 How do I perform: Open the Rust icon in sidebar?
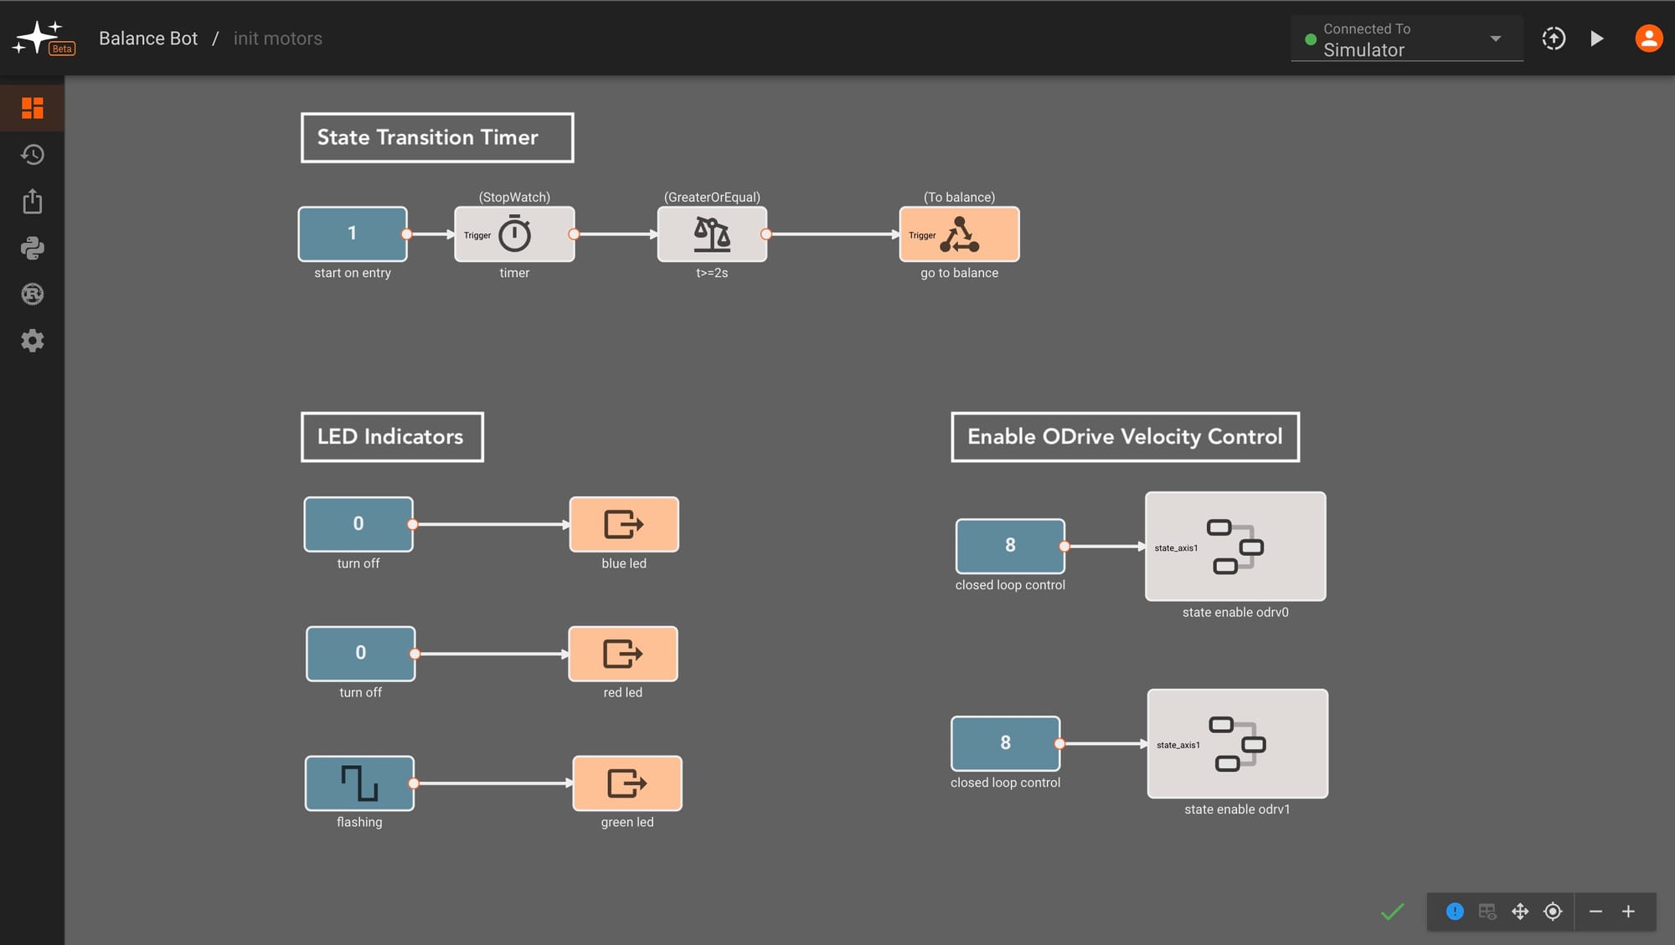pos(32,294)
